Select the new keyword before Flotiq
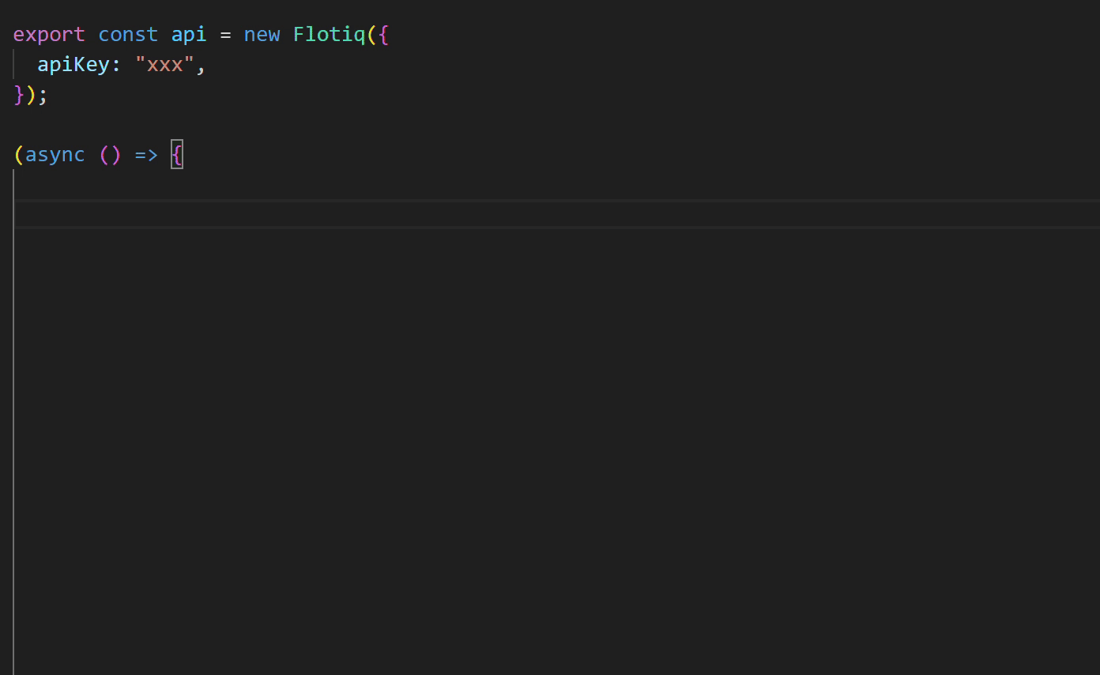 pos(262,35)
